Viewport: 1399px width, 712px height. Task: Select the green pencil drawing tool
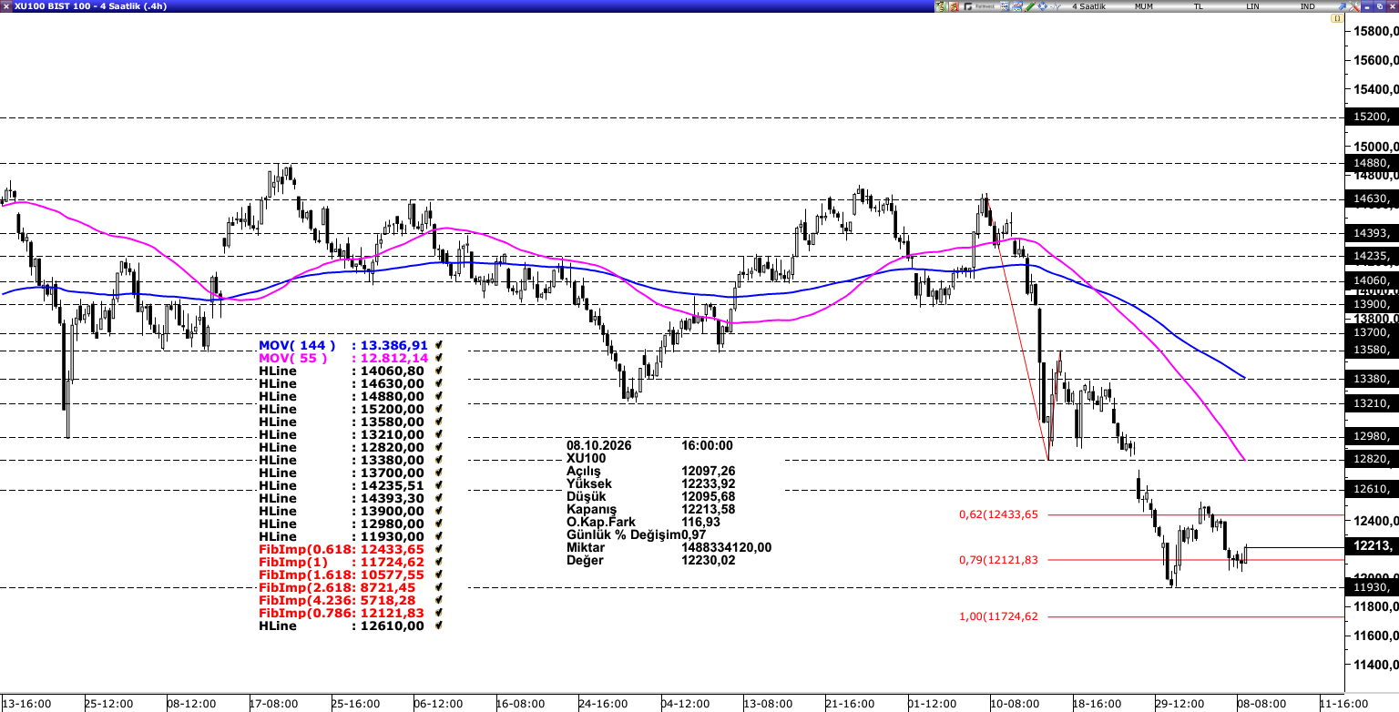click(1030, 6)
